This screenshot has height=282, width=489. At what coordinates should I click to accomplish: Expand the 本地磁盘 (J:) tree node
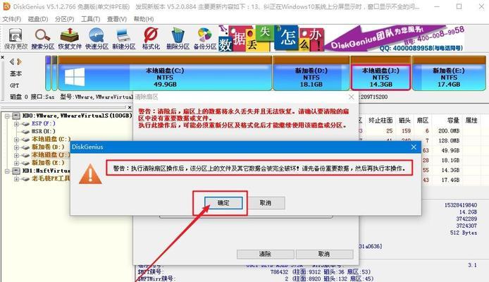(x=16, y=155)
